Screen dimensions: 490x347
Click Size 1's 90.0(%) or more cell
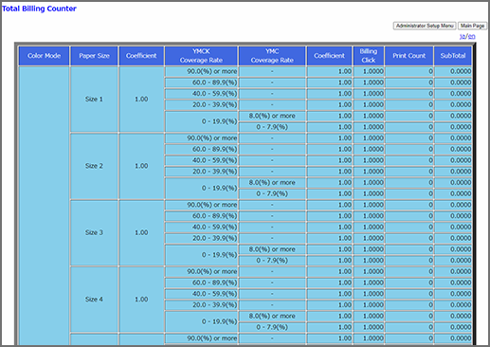pos(201,71)
